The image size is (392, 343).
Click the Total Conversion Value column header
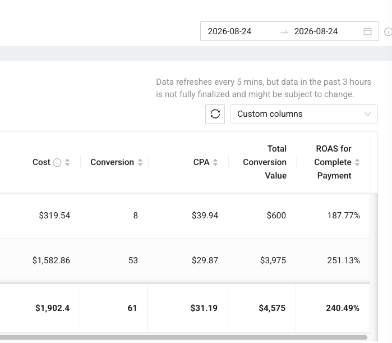click(x=265, y=162)
